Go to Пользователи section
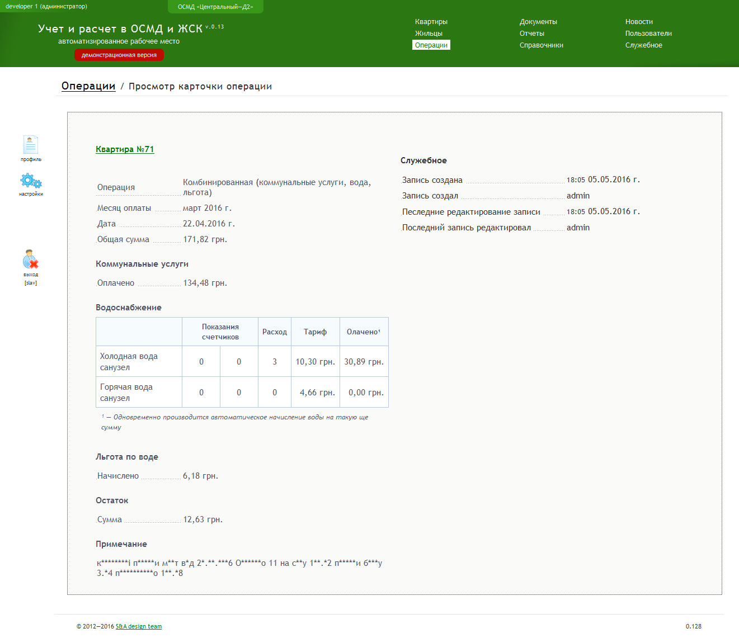This screenshot has width=739, height=638. pyautogui.click(x=648, y=34)
